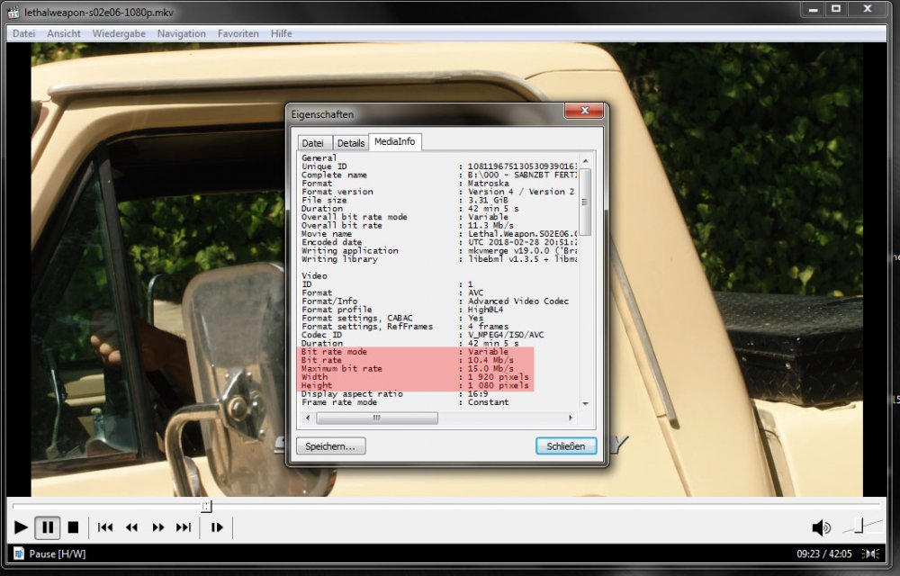Click the Pause [H/W] status text
Screen dimensions: 900x576
(x=58, y=553)
